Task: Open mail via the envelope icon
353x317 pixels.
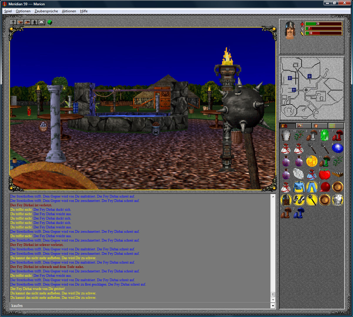Action: click(x=41, y=22)
